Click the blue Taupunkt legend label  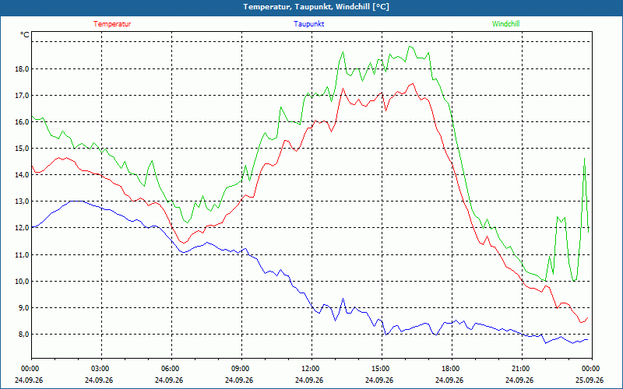(308, 24)
